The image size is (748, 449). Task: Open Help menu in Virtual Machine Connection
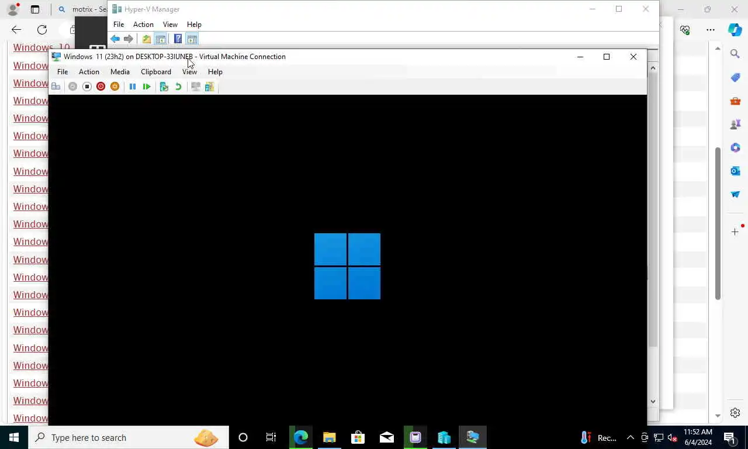pyautogui.click(x=215, y=72)
